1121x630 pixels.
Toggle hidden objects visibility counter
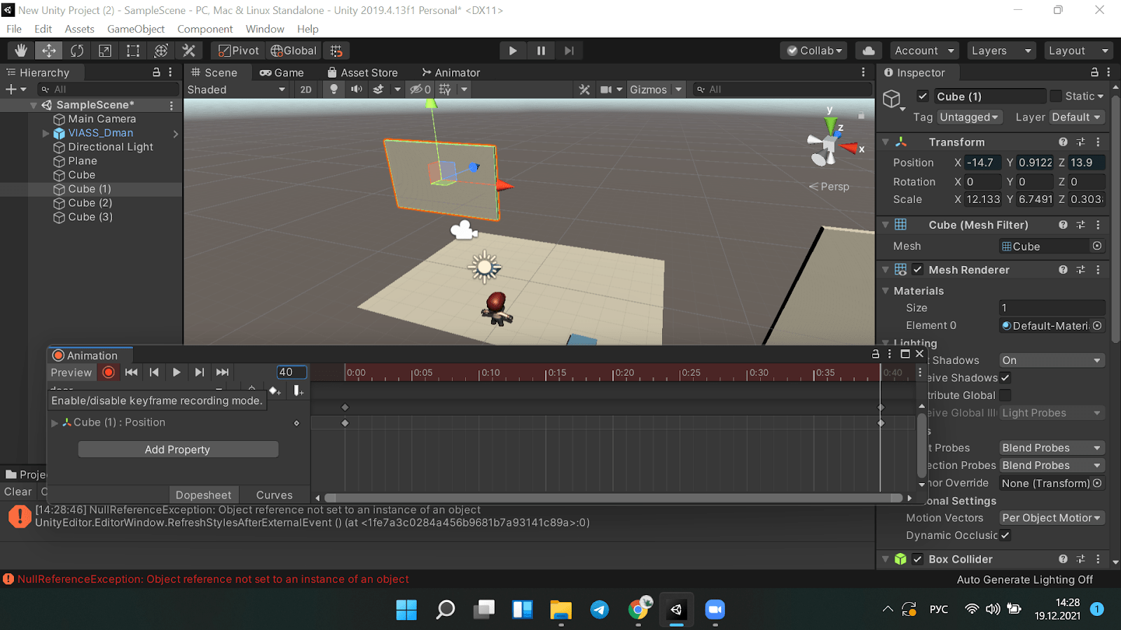point(420,90)
